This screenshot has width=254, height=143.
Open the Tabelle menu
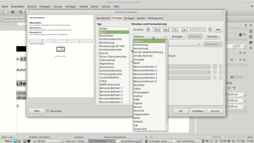[83, 6]
